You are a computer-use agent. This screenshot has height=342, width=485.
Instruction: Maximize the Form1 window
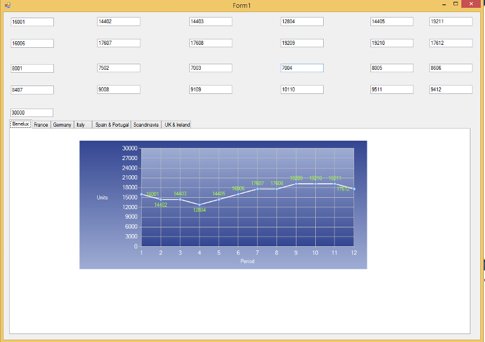[456, 4]
